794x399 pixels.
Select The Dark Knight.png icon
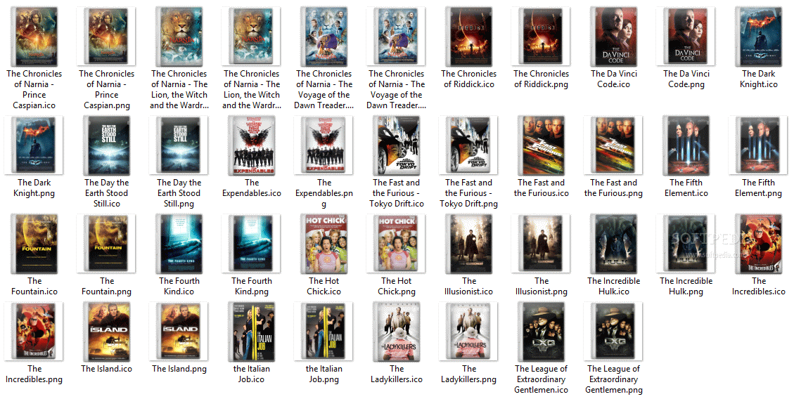coord(34,145)
